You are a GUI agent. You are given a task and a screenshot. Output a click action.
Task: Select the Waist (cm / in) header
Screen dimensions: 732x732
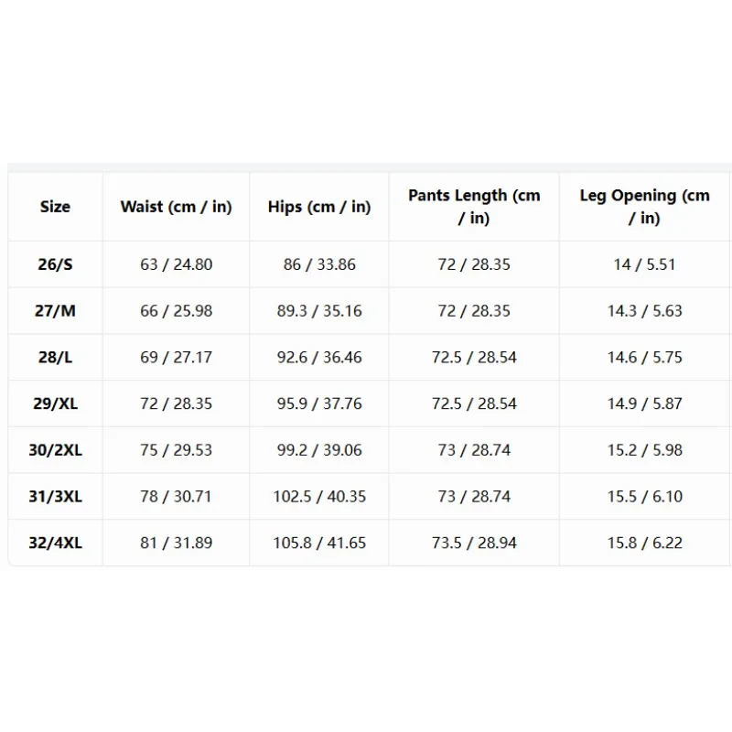click(x=176, y=207)
